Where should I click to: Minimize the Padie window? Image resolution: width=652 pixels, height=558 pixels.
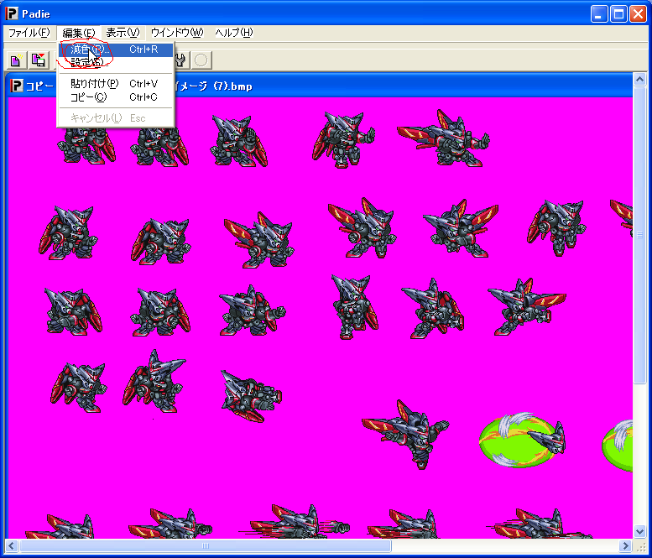pos(599,14)
